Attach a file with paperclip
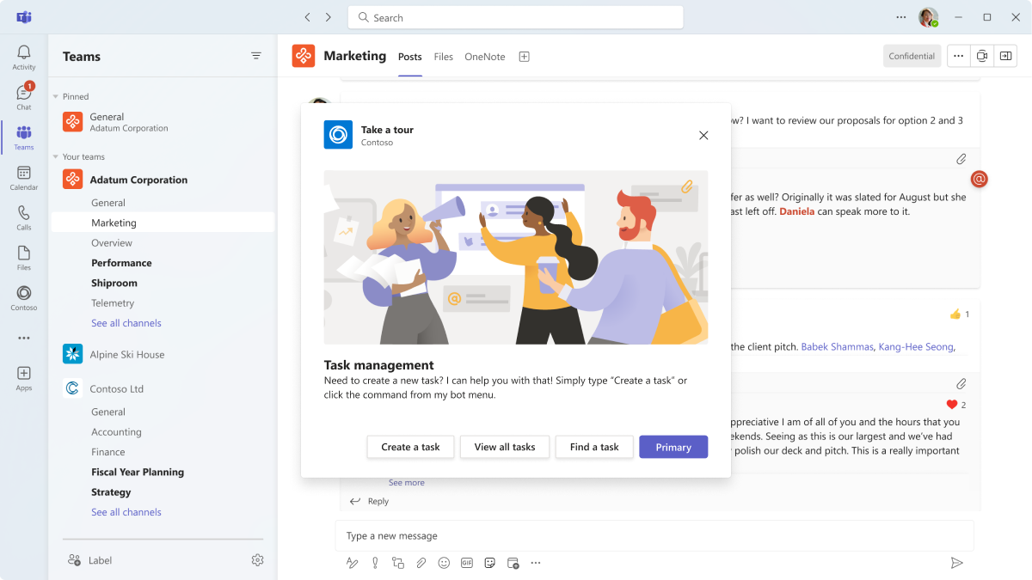 [x=421, y=563]
